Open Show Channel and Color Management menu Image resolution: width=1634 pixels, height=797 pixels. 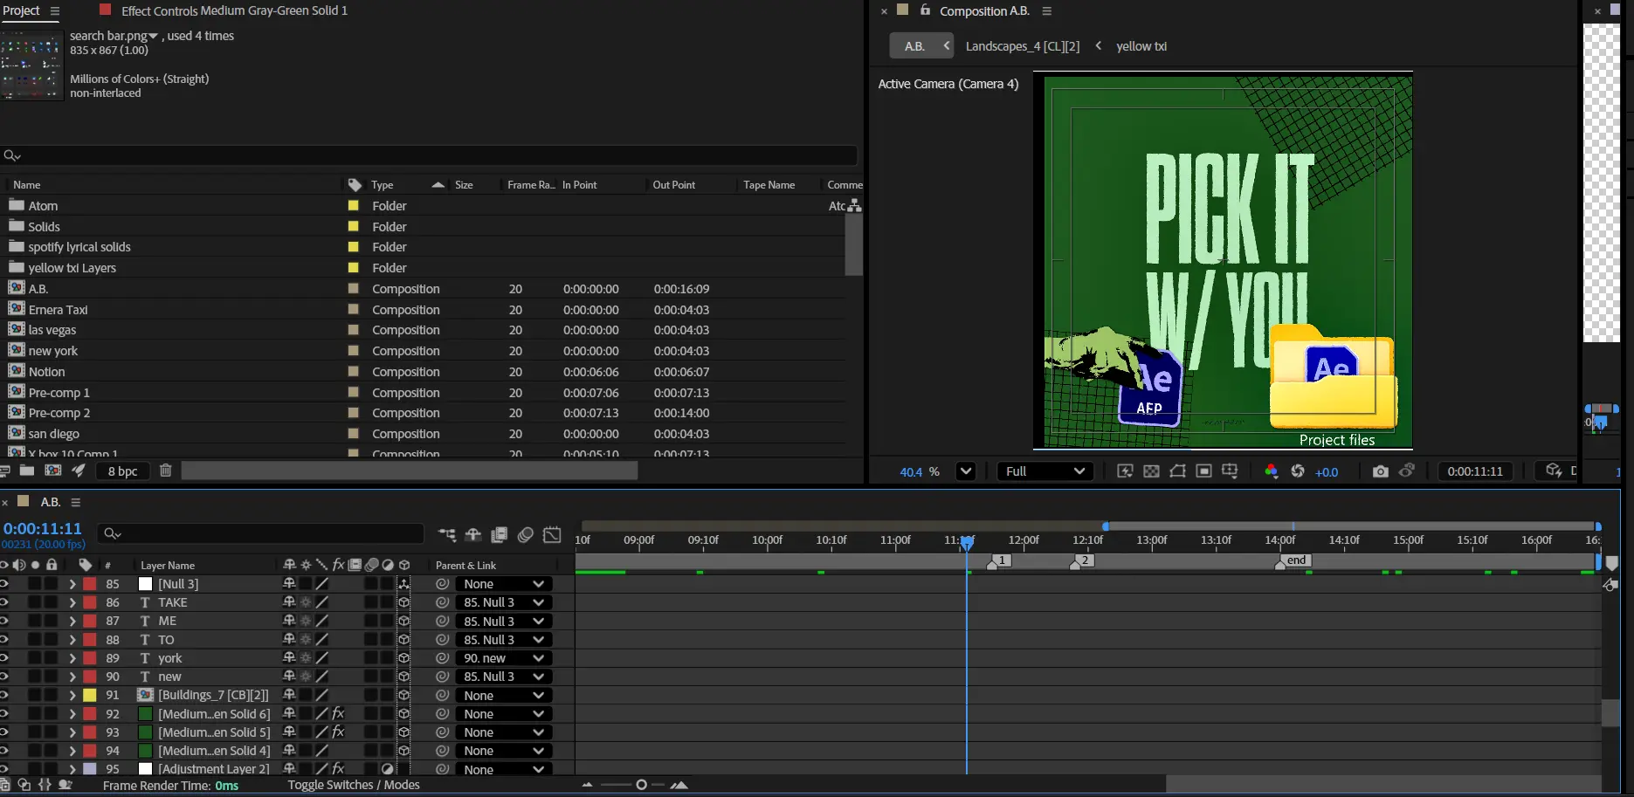pyautogui.click(x=1271, y=471)
